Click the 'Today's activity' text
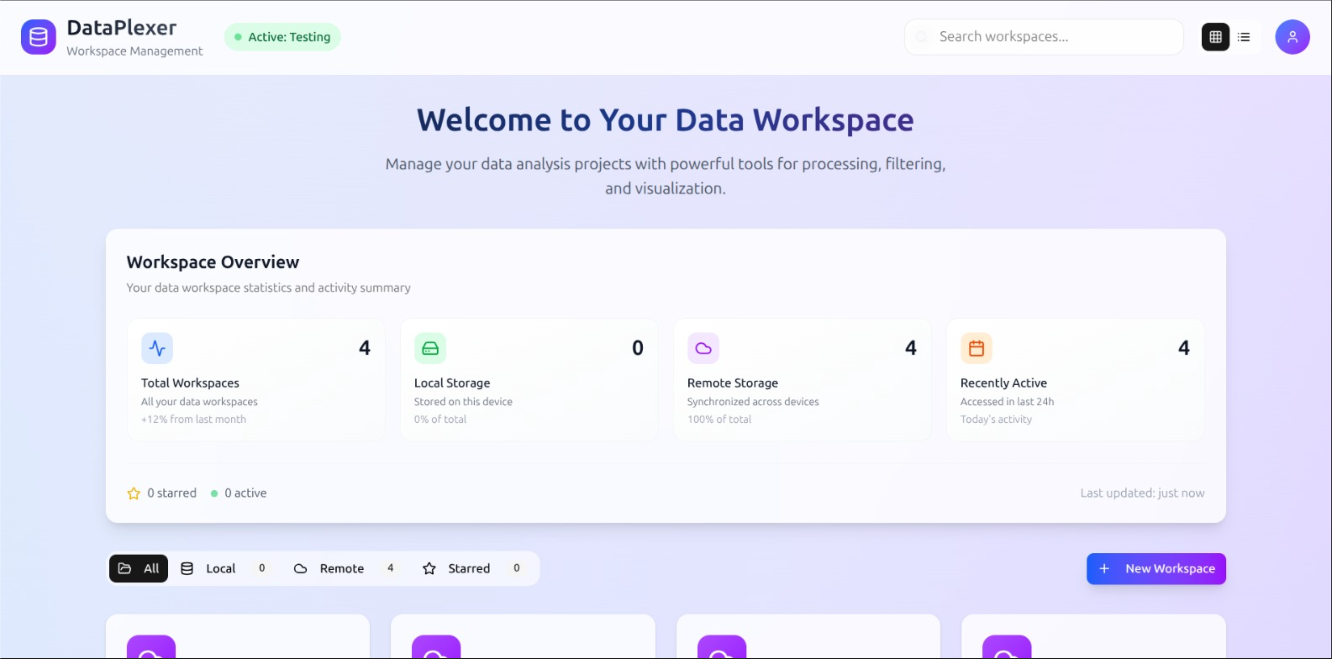 996,419
